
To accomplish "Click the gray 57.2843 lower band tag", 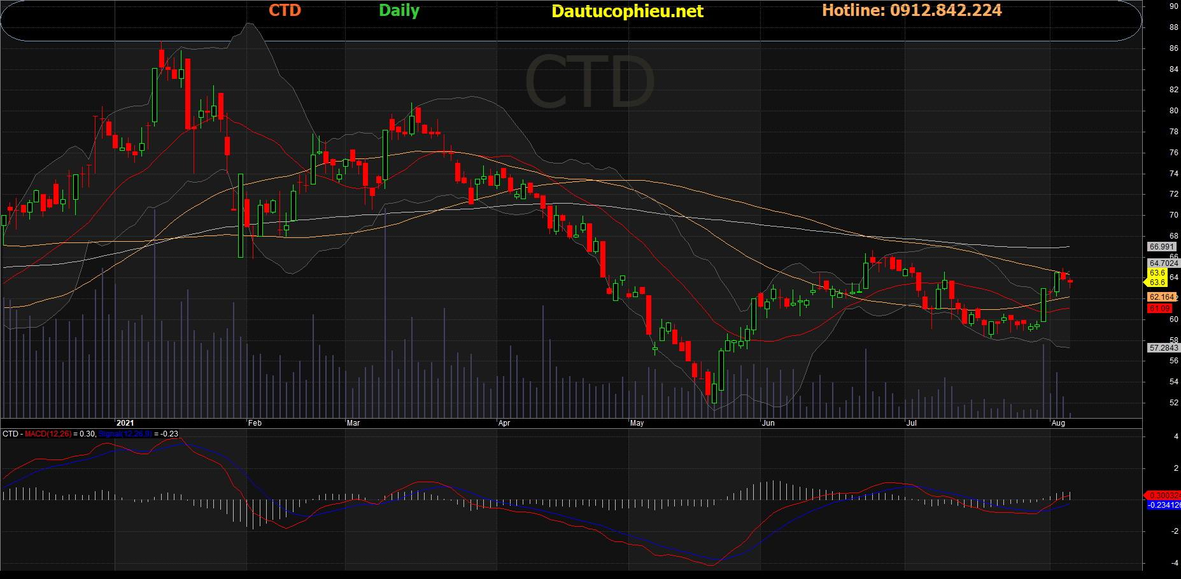I will 1163,348.
